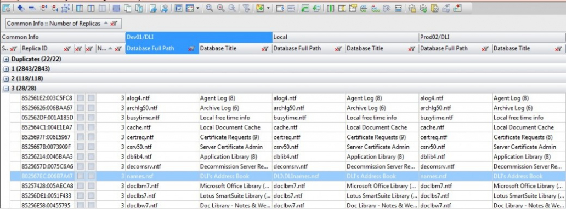Tick the second checkbox in archlg50.ntf row

[92, 108]
